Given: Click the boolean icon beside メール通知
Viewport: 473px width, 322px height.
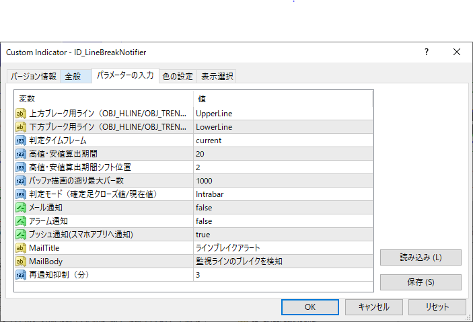Looking at the screenshot, I should (x=21, y=208).
